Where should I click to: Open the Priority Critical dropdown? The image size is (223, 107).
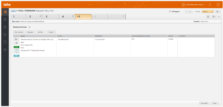coord(208,12)
